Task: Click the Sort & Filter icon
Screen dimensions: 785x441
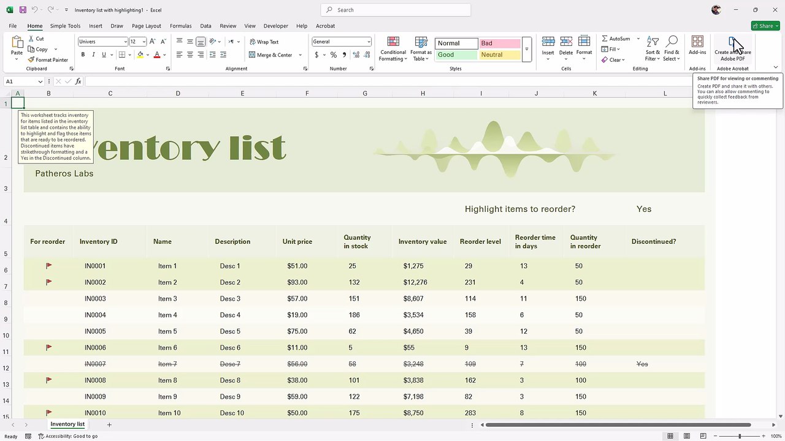Action: tap(653, 48)
